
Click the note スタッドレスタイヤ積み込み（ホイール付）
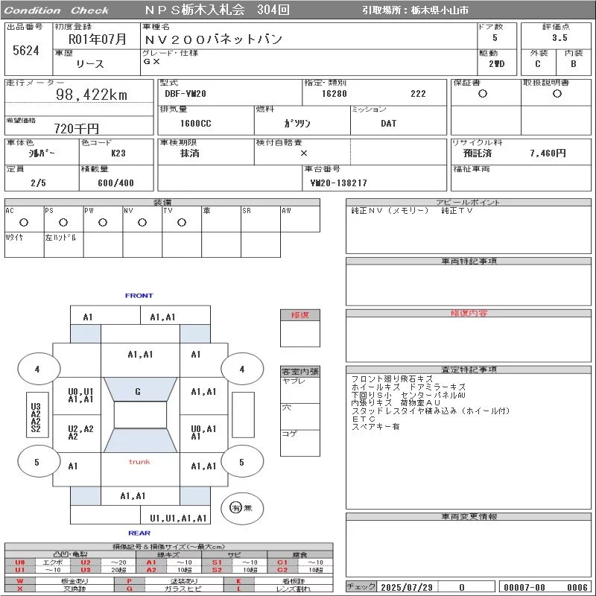[x=431, y=411]
